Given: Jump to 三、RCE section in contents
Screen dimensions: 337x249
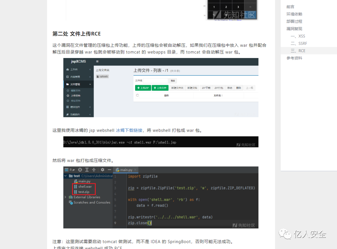Looking at the screenshot, I should pos(298,51).
